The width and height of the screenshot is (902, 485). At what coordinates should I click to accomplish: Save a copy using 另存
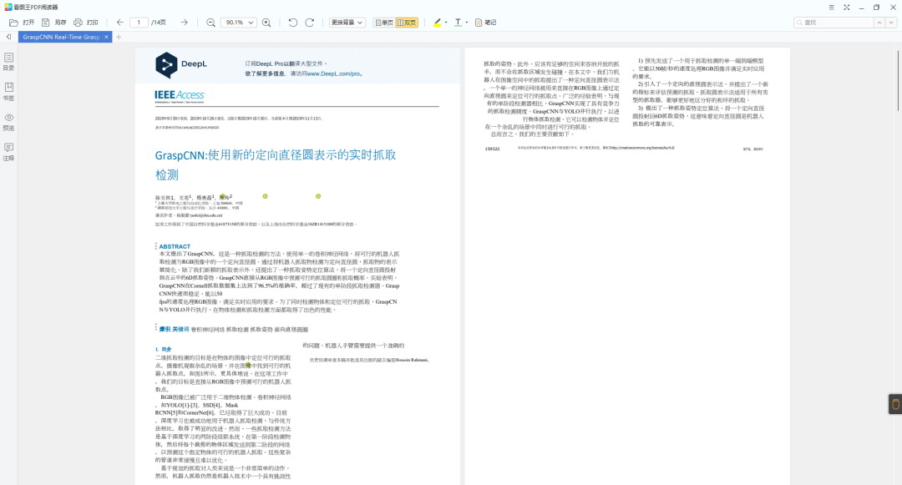[53, 23]
